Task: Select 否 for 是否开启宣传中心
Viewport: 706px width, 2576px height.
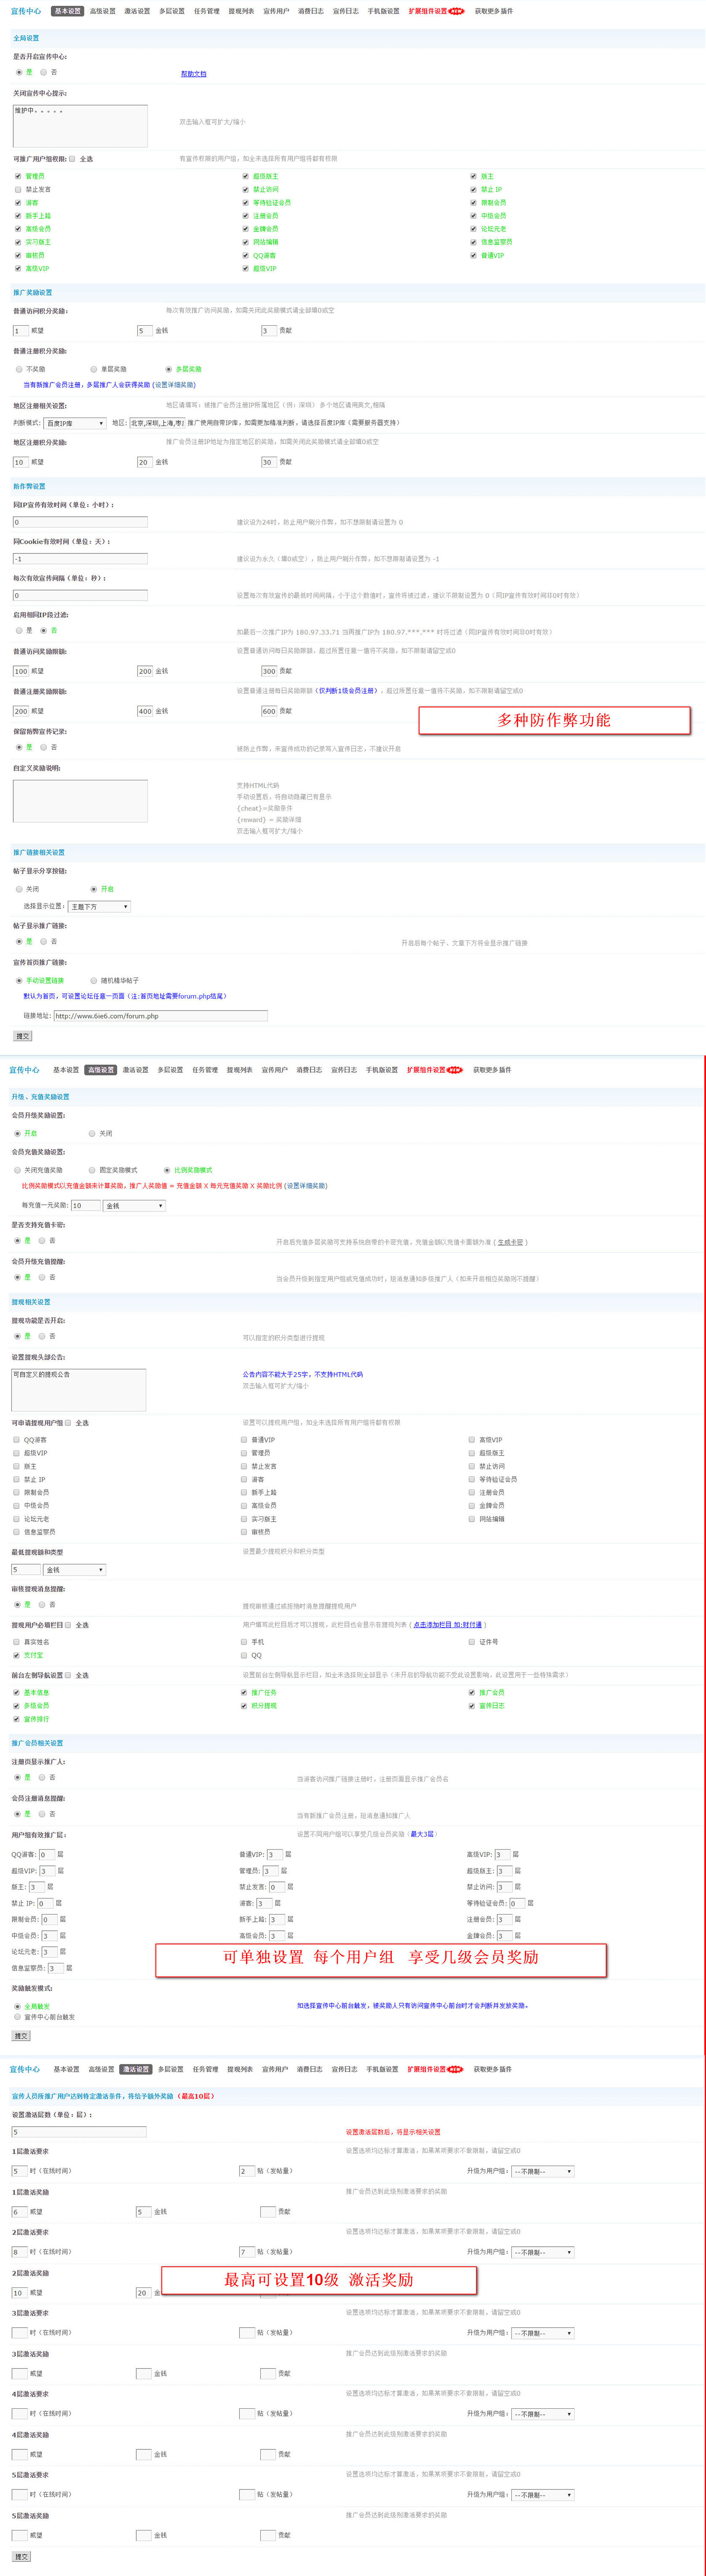Action: [x=43, y=72]
